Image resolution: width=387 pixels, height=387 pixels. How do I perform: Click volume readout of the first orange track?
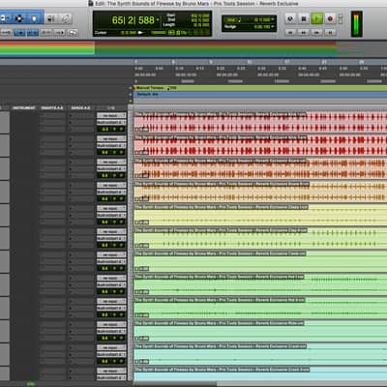coord(105,176)
